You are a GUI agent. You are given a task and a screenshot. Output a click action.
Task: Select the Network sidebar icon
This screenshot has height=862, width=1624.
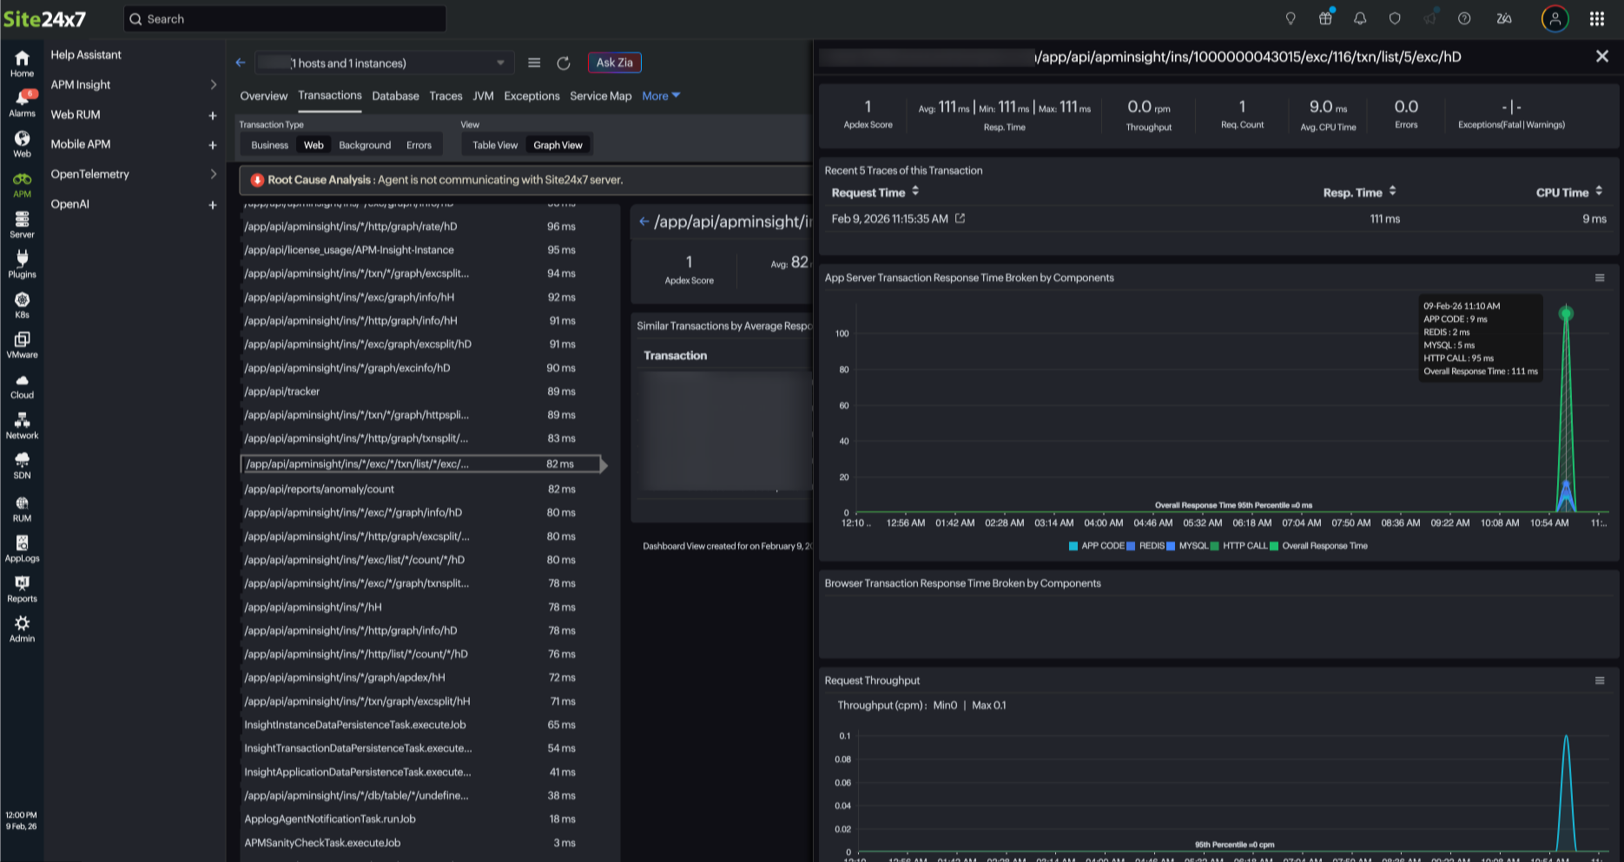pos(22,424)
